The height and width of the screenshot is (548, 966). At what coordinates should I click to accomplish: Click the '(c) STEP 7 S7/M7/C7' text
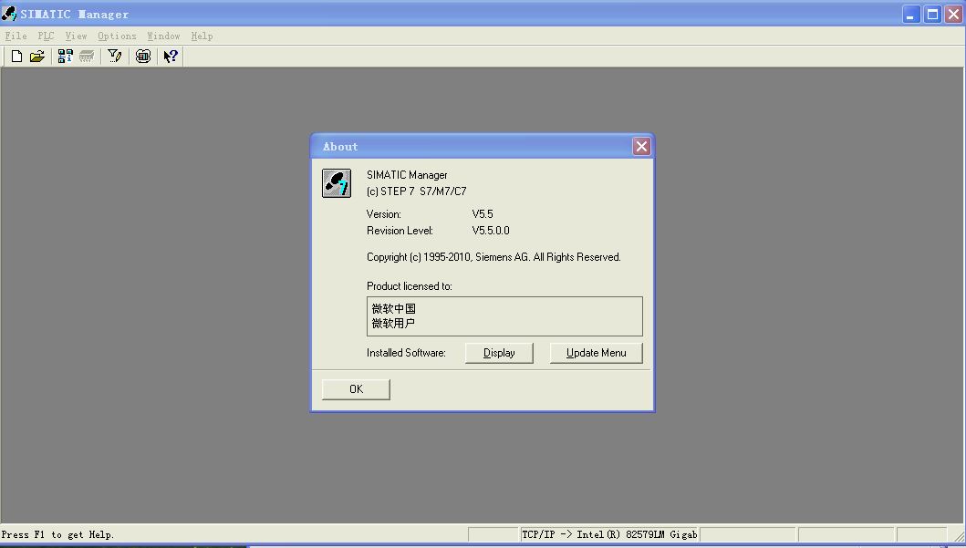pos(417,191)
